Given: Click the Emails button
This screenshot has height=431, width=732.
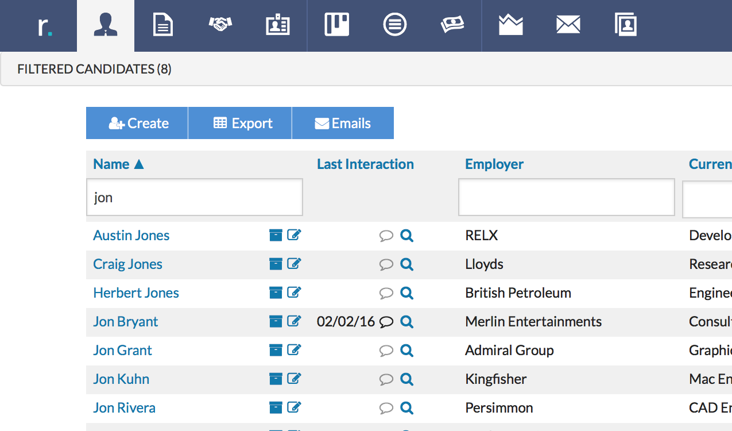Looking at the screenshot, I should click(x=343, y=123).
